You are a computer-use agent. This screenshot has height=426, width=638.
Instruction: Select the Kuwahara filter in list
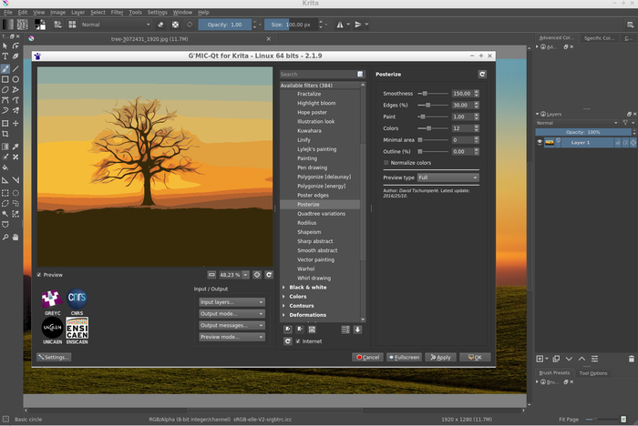tap(308, 130)
